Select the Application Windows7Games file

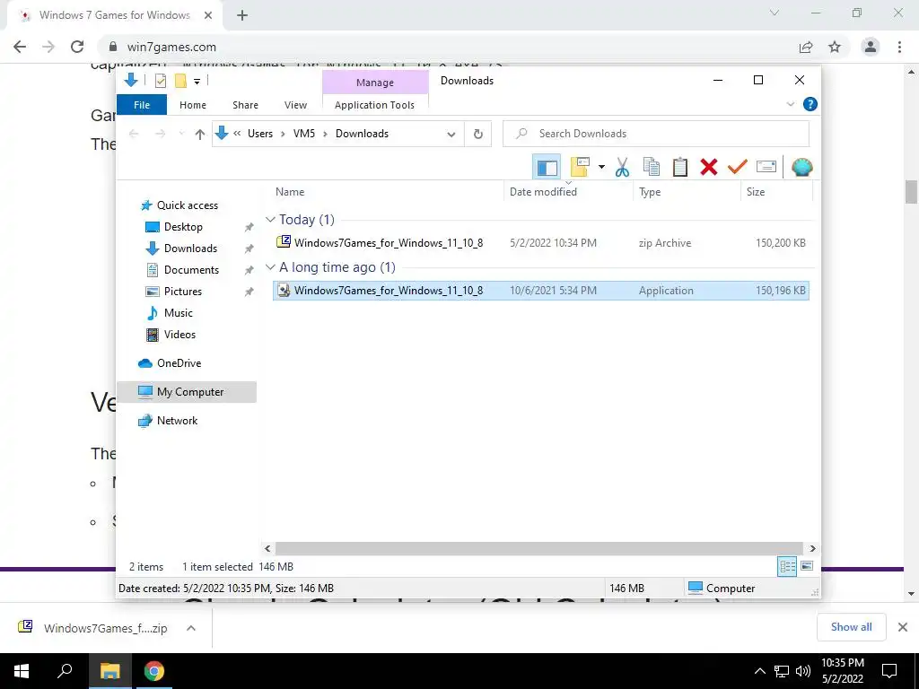(541, 291)
